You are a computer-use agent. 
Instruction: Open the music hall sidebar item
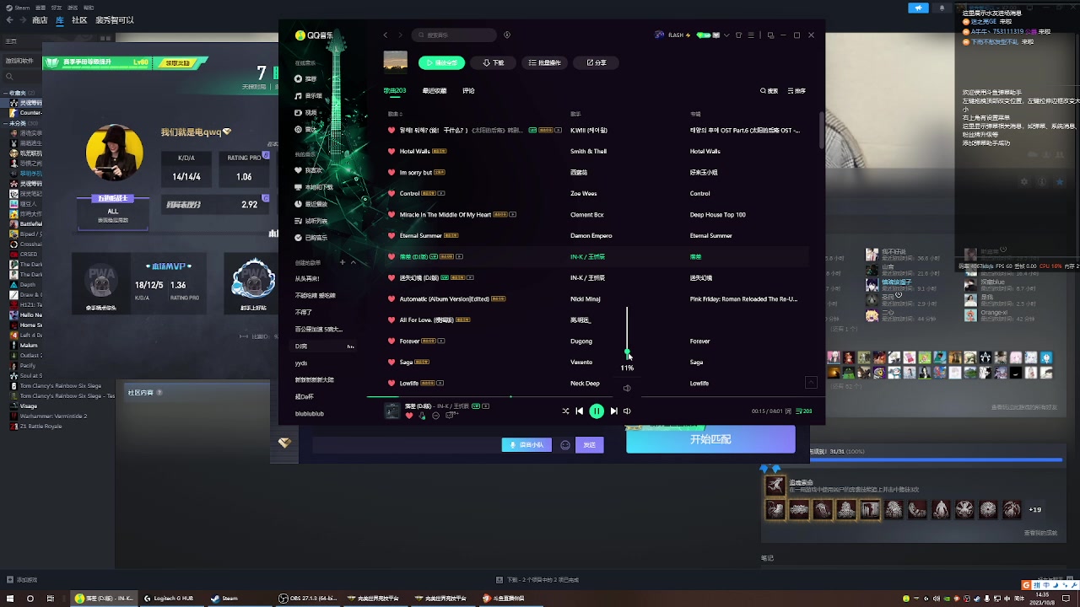coord(308,96)
